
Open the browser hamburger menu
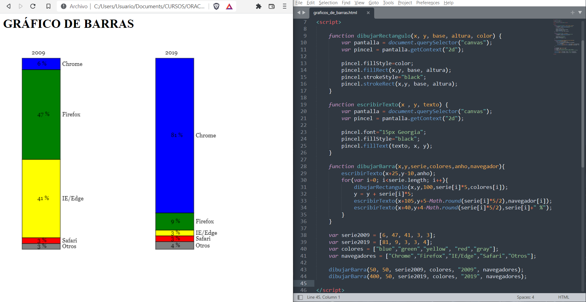(x=284, y=6)
